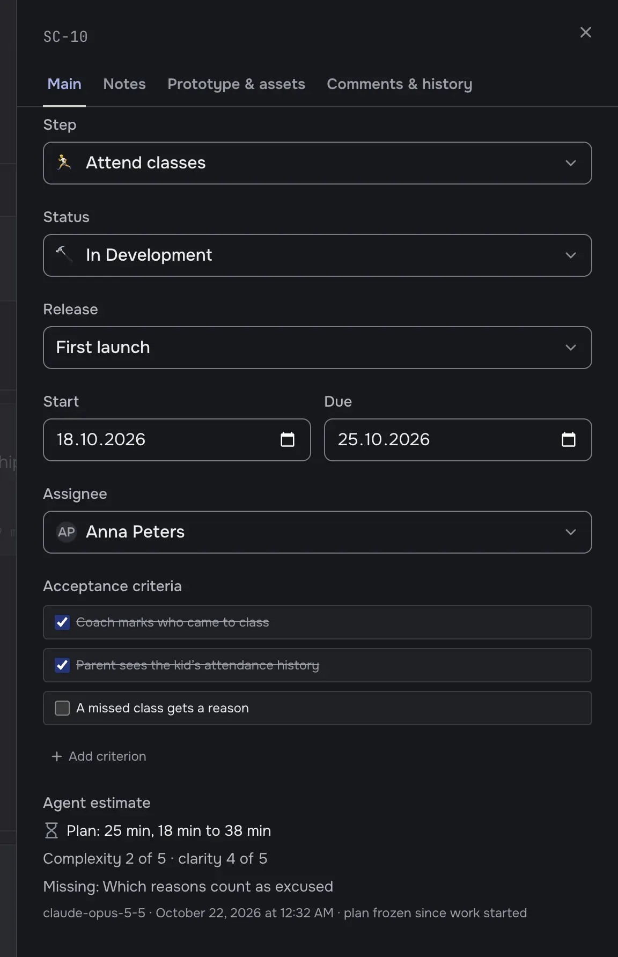Click the claude-opus-5-5 timestamp line
The width and height of the screenshot is (618, 957).
[285, 913]
